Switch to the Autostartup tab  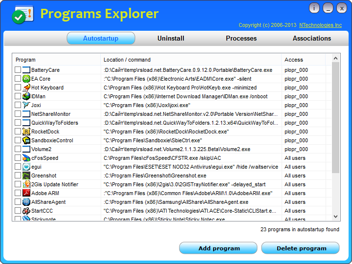click(101, 38)
